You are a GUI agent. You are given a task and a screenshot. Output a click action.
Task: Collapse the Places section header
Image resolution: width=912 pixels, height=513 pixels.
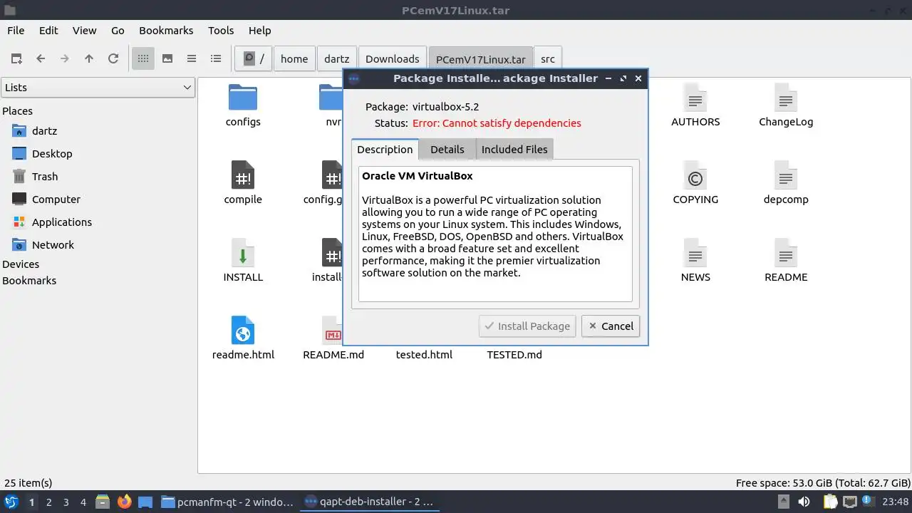(17, 111)
